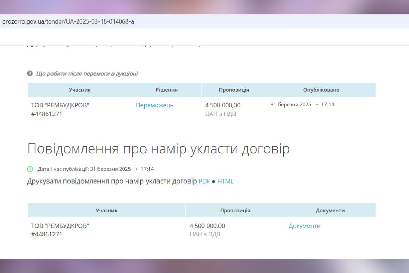Click the Учасник header in the notice table
Image resolution: width=409 pixels, height=273 pixels.
106,211
